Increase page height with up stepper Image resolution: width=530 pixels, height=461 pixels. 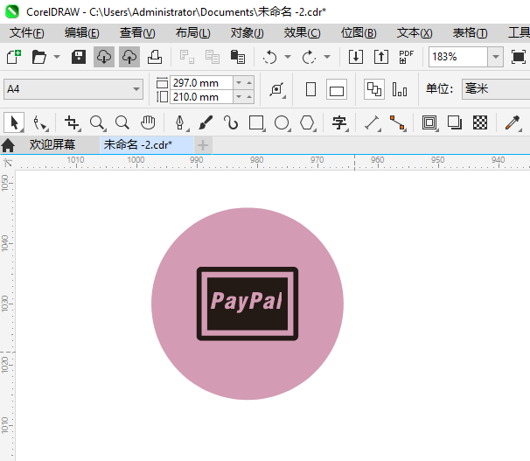pyautogui.click(x=249, y=97)
